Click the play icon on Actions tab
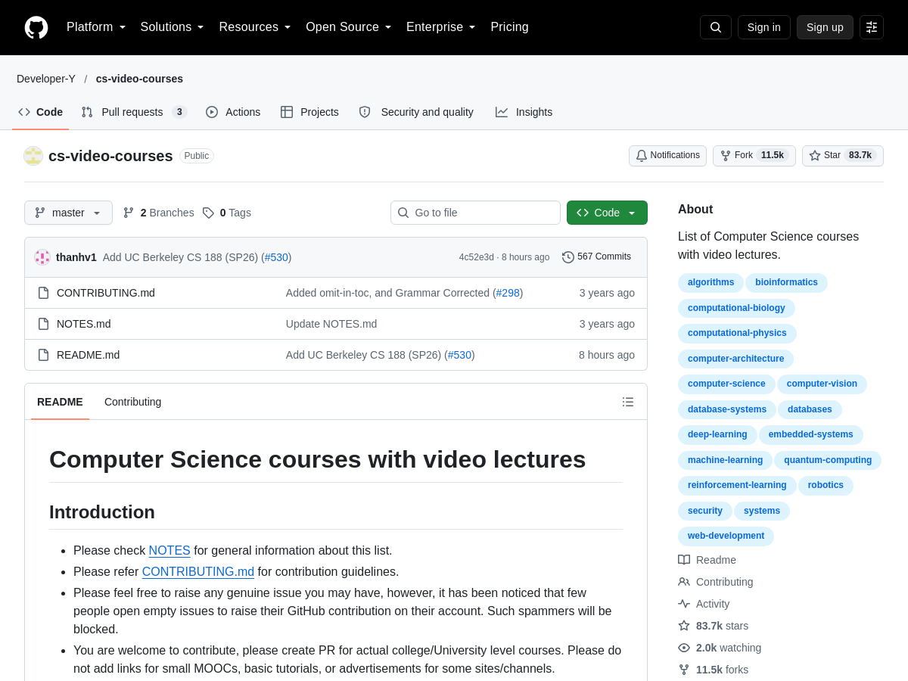 pos(212,112)
